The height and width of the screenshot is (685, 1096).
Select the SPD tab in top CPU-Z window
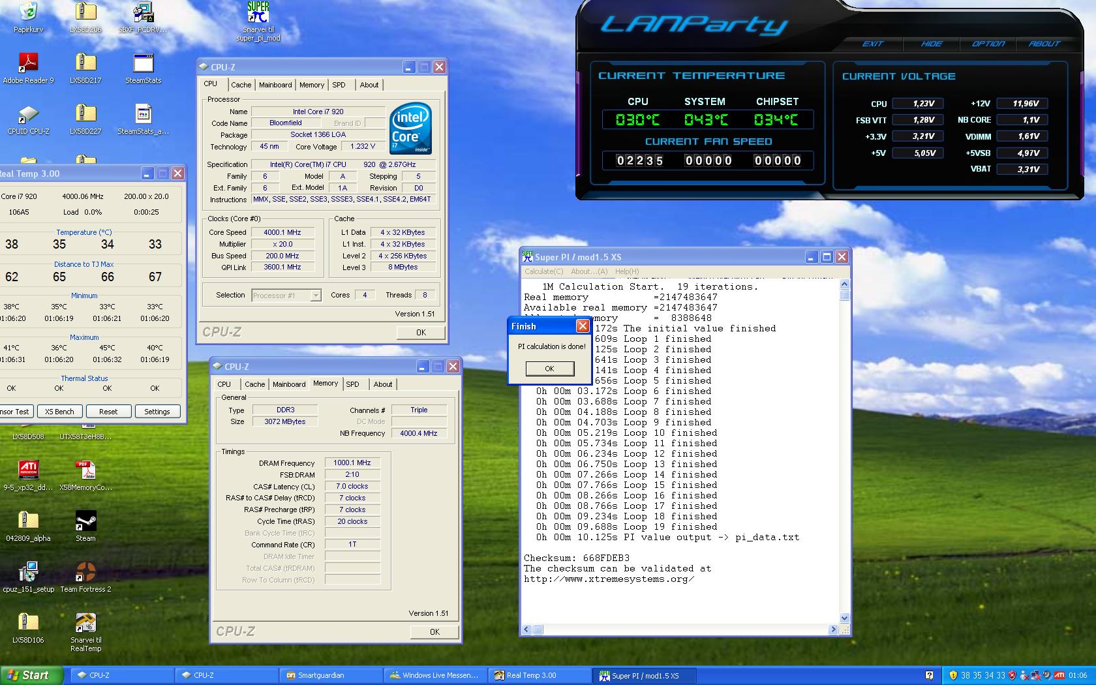coord(339,85)
